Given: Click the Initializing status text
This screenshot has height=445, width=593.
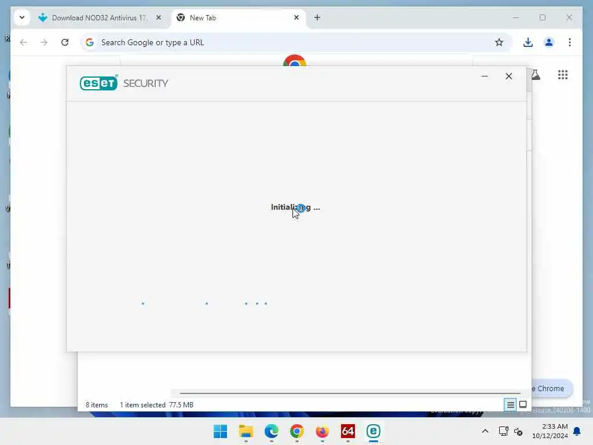Looking at the screenshot, I should point(295,207).
